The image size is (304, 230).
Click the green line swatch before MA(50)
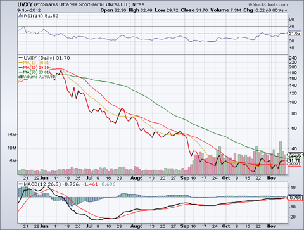click(21, 72)
